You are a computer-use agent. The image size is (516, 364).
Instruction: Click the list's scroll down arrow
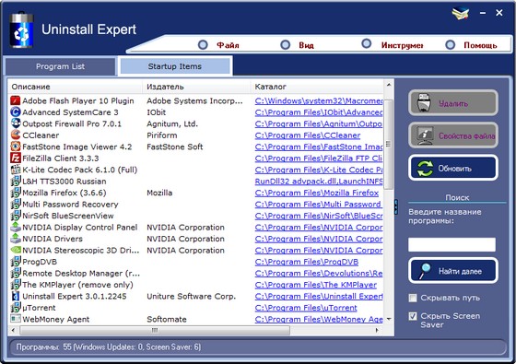(389, 319)
